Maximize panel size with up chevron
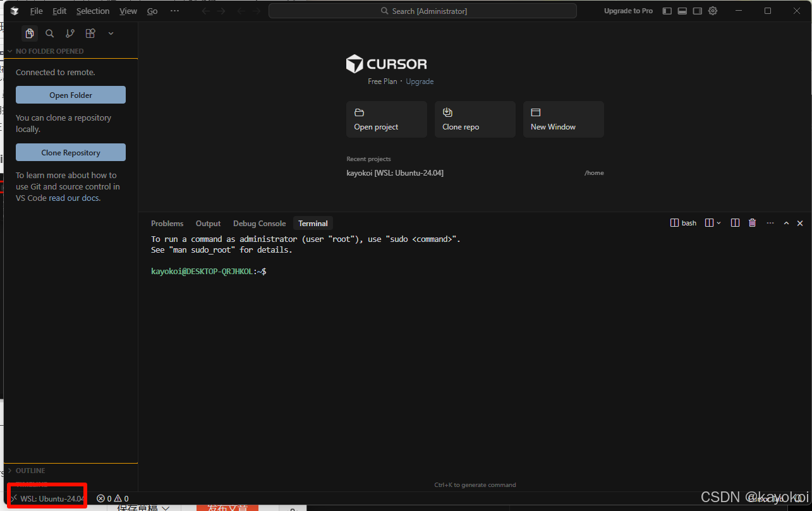The width and height of the screenshot is (812, 511). tap(786, 223)
